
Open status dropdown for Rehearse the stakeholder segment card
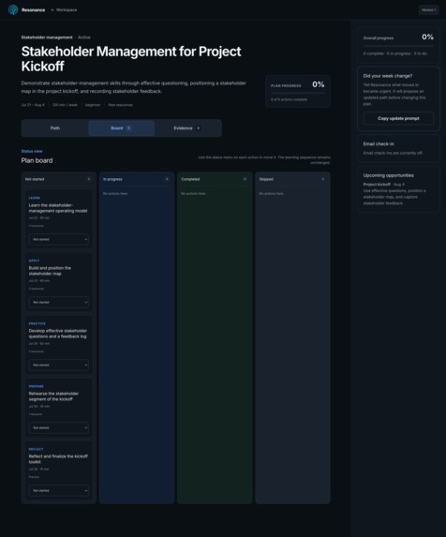[x=58, y=427]
